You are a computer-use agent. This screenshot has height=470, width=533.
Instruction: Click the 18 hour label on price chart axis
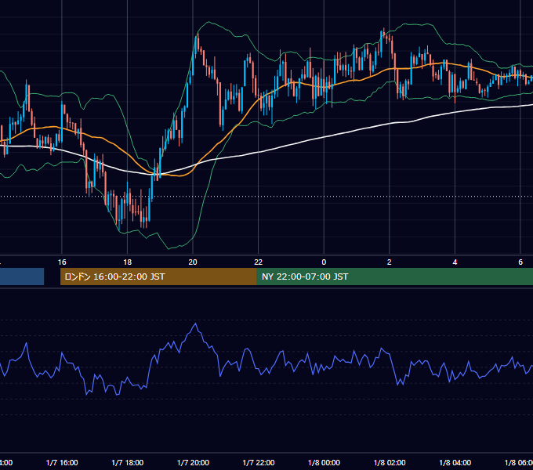coord(127,262)
